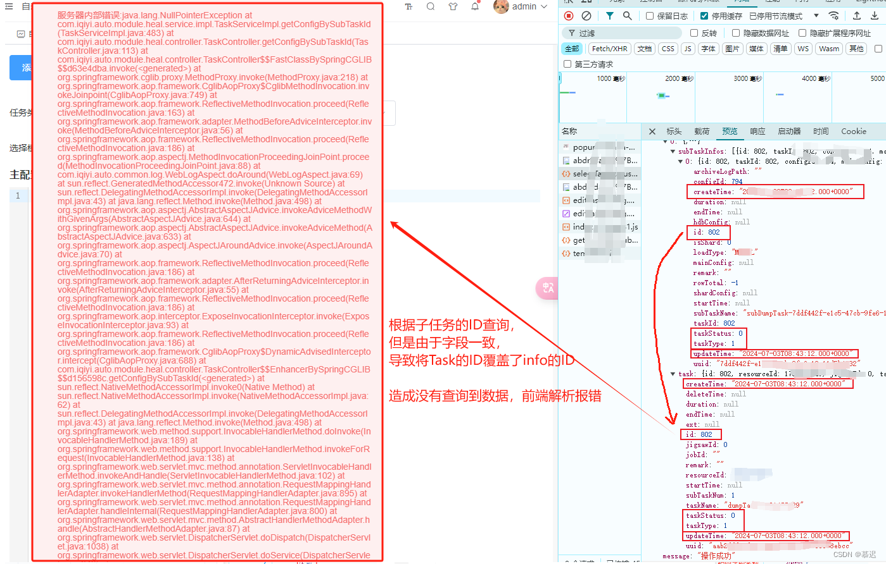The height and width of the screenshot is (564, 886).
Task: Open the search icon in the page header
Action: click(431, 6)
